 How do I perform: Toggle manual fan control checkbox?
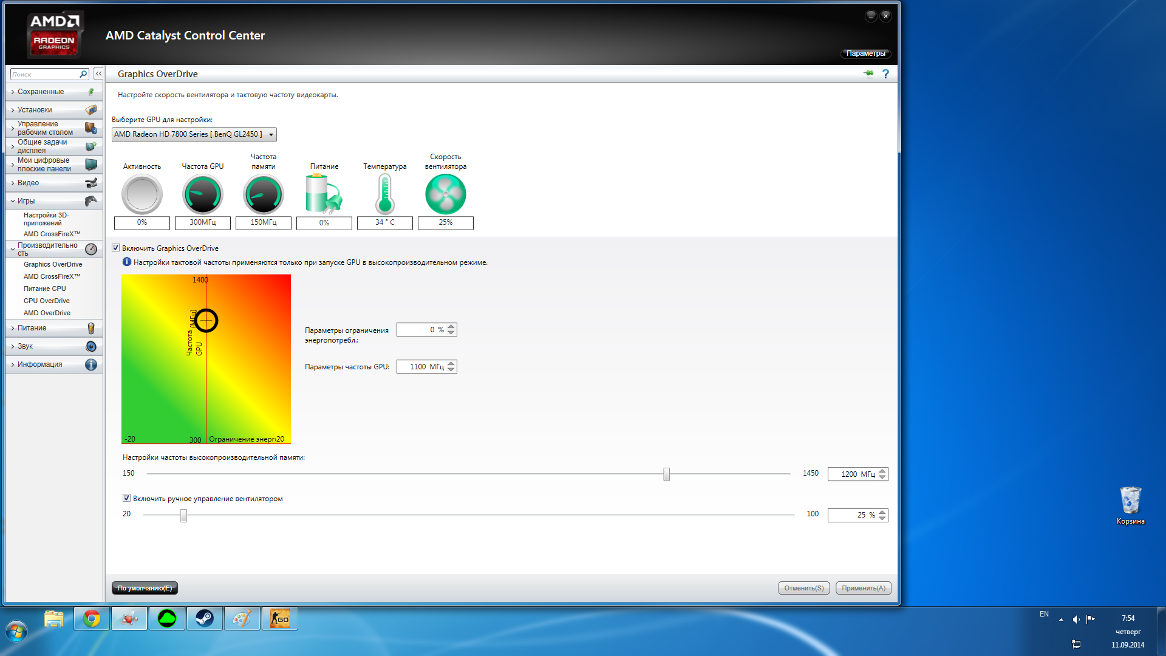(x=126, y=498)
